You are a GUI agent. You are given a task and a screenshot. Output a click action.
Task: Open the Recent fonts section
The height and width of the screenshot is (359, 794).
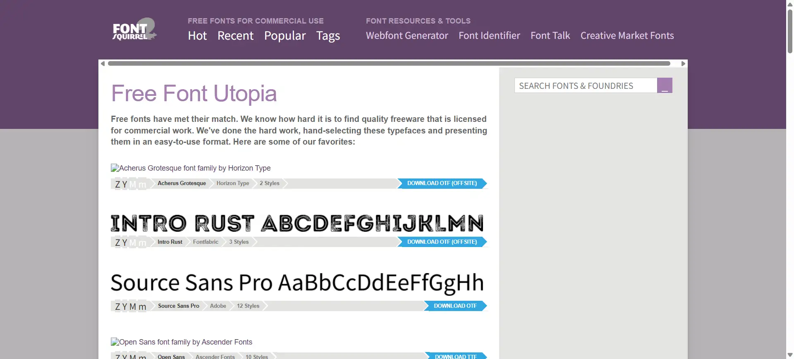(235, 36)
